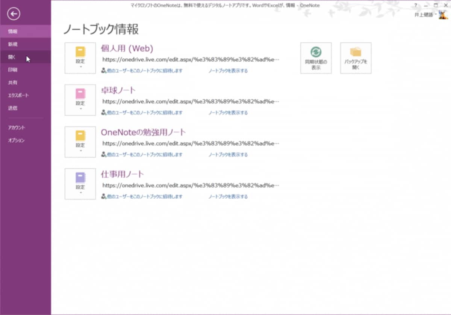451x315 pixels.
Task: Click the URL under 卓球ノート
Action: [191, 101]
